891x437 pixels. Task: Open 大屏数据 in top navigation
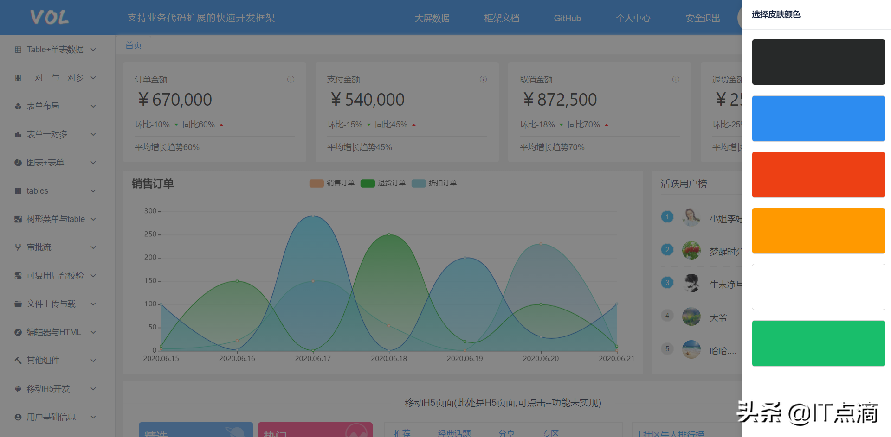pos(432,18)
